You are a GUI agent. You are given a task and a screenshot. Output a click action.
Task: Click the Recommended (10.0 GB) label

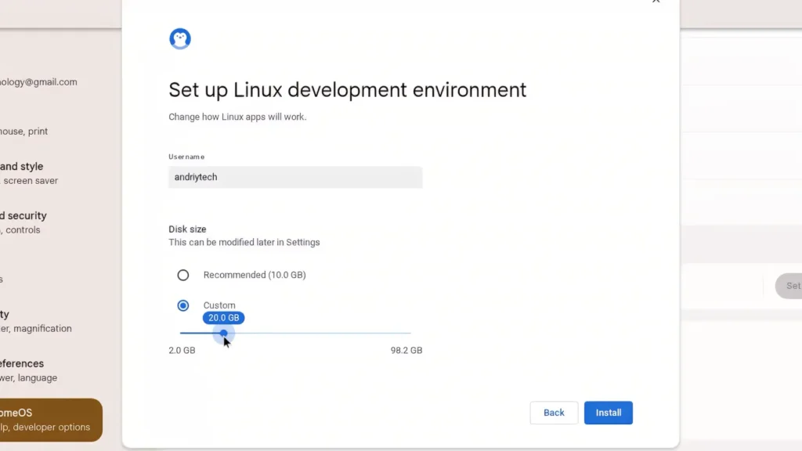coord(255,275)
